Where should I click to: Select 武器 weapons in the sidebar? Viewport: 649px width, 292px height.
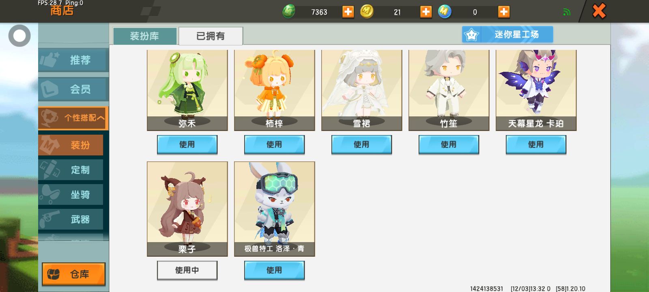(71, 219)
